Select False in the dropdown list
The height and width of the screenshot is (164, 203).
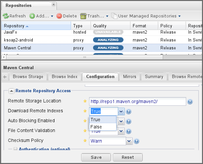103,127
